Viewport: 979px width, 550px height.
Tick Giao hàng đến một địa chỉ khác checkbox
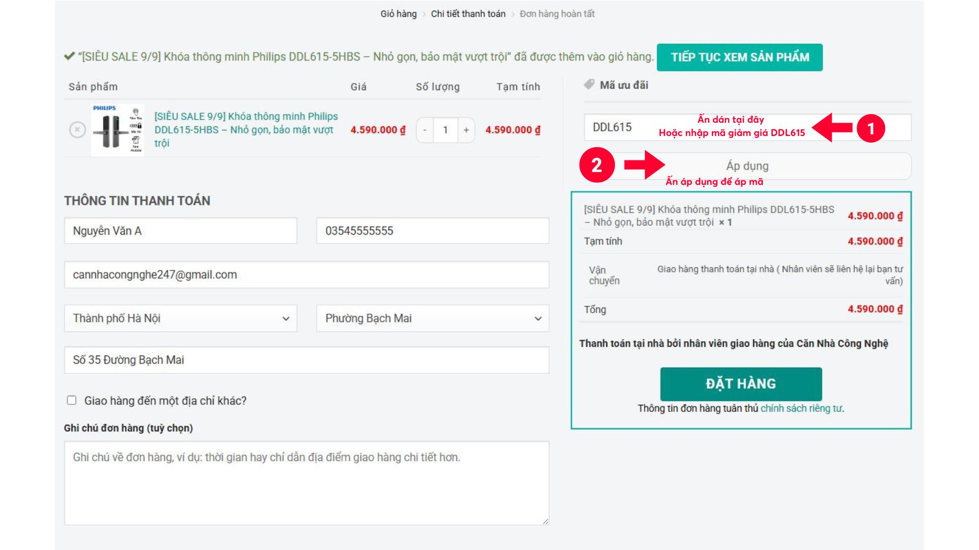[72, 400]
